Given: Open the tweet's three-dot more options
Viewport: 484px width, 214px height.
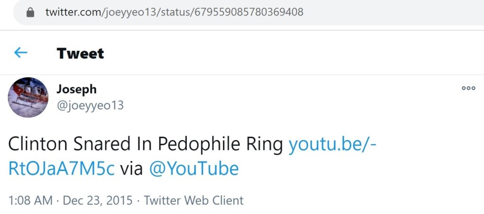Looking at the screenshot, I should tap(468, 88).
